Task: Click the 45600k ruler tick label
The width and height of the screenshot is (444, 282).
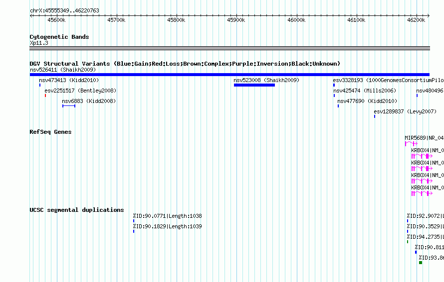Action: 57,20
